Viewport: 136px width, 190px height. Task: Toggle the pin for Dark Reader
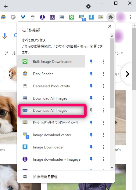click(x=91, y=74)
